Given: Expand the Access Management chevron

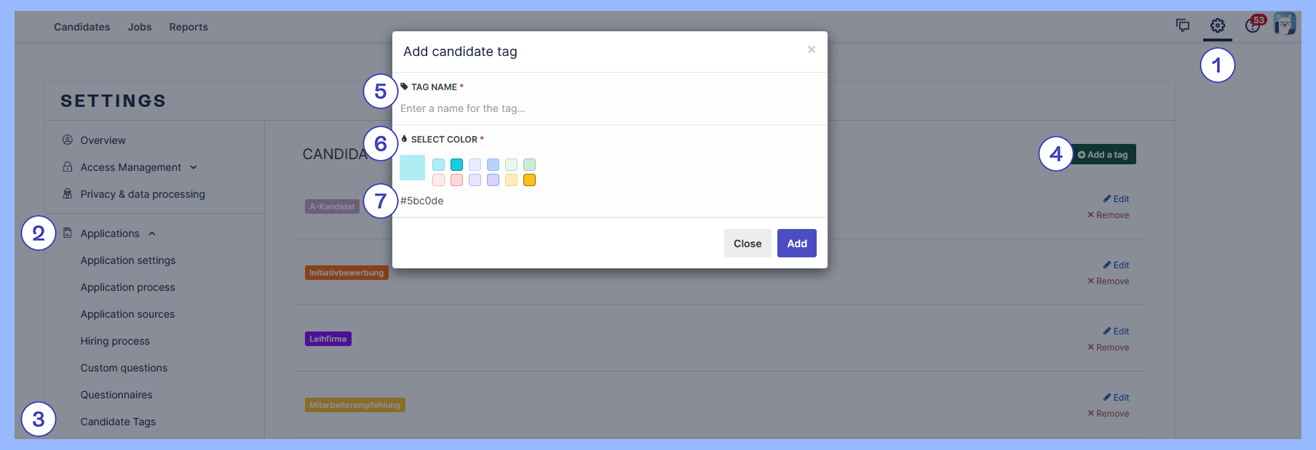Looking at the screenshot, I should (194, 167).
